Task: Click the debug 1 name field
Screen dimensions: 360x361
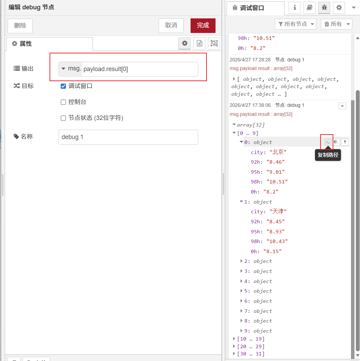Action: pyautogui.click(x=128, y=137)
